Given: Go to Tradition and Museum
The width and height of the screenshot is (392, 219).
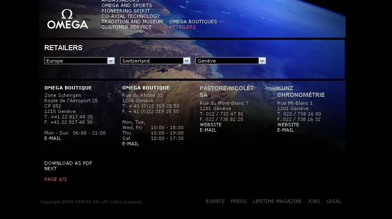Looking at the screenshot, I should [x=132, y=22].
